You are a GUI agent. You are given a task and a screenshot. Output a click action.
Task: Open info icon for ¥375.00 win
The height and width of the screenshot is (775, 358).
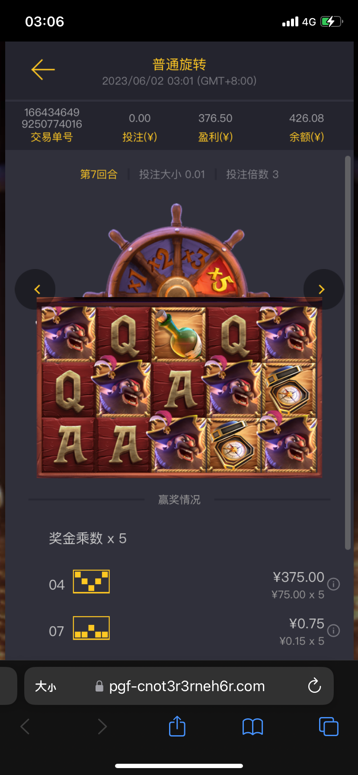[x=333, y=584]
